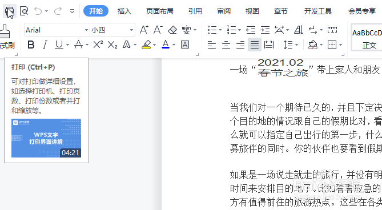Toggle subscript formatting
The image size is (382, 210).
112,45
